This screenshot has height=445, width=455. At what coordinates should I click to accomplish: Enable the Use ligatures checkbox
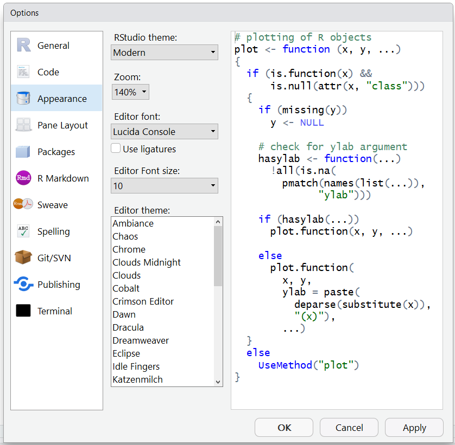(116, 149)
